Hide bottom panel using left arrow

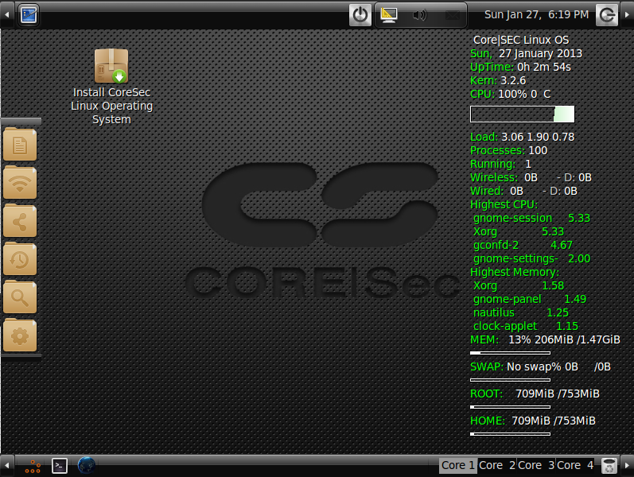[7, 466]
